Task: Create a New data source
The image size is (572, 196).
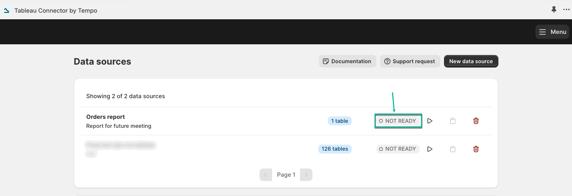Action: (471, 61)
